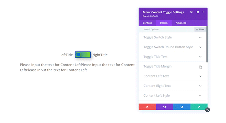Click the snap modal to sidebar icon

click(198, 12)
